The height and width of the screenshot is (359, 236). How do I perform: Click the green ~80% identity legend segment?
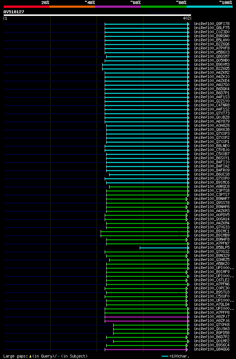click(x=164, y=7)
